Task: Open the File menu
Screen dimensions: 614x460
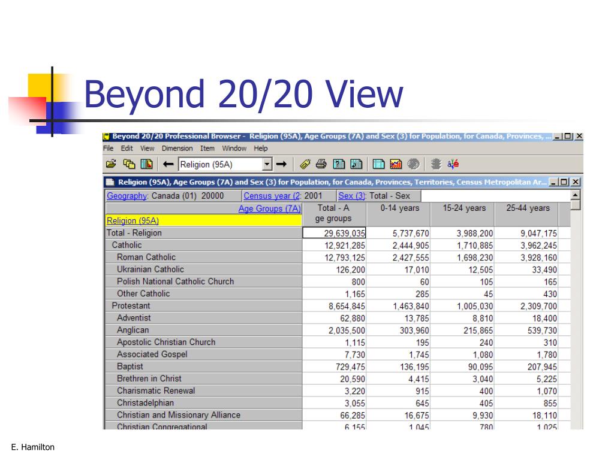Action: pyautogui.click(x=108, y=149)
